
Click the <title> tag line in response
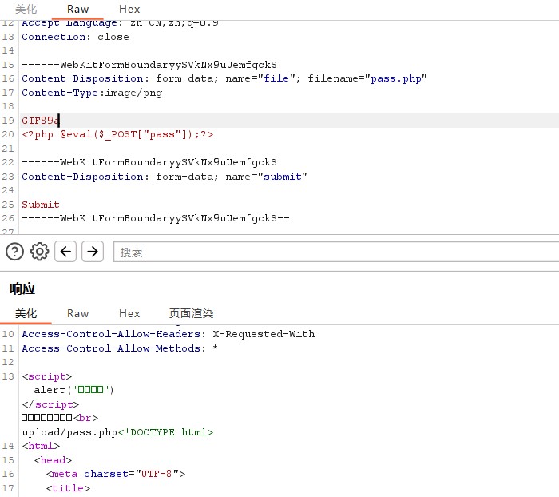68,488
